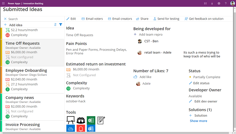Add a new Solution
236x134 pixels.
pos(198,115)
